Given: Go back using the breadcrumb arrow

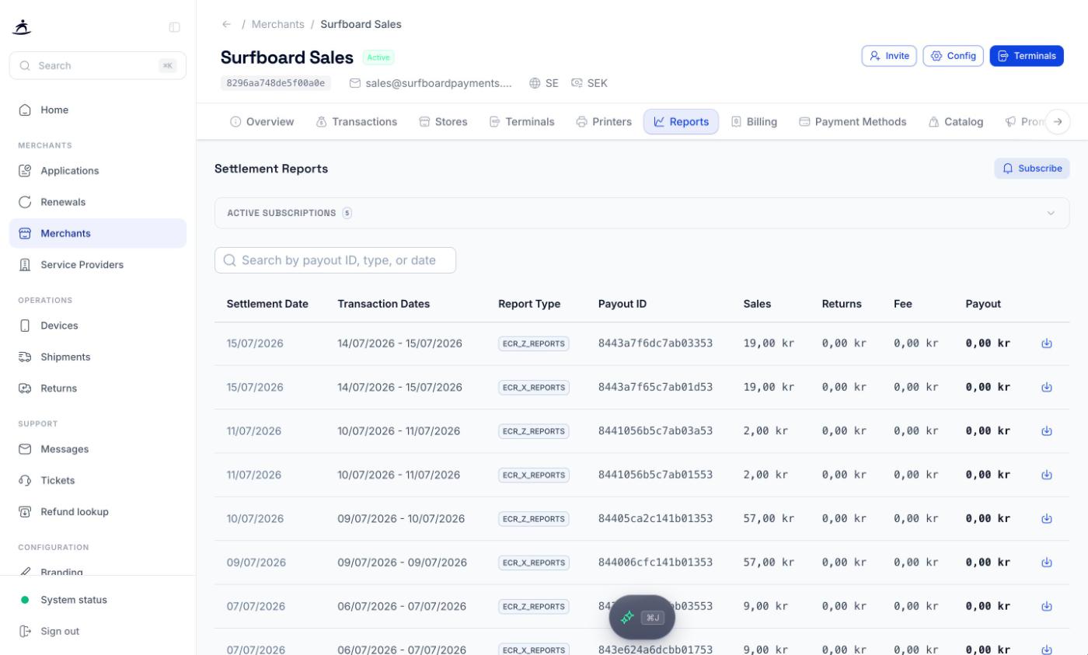Looking at the screenshot, I should pyautogui.click(x=226, y=24).
